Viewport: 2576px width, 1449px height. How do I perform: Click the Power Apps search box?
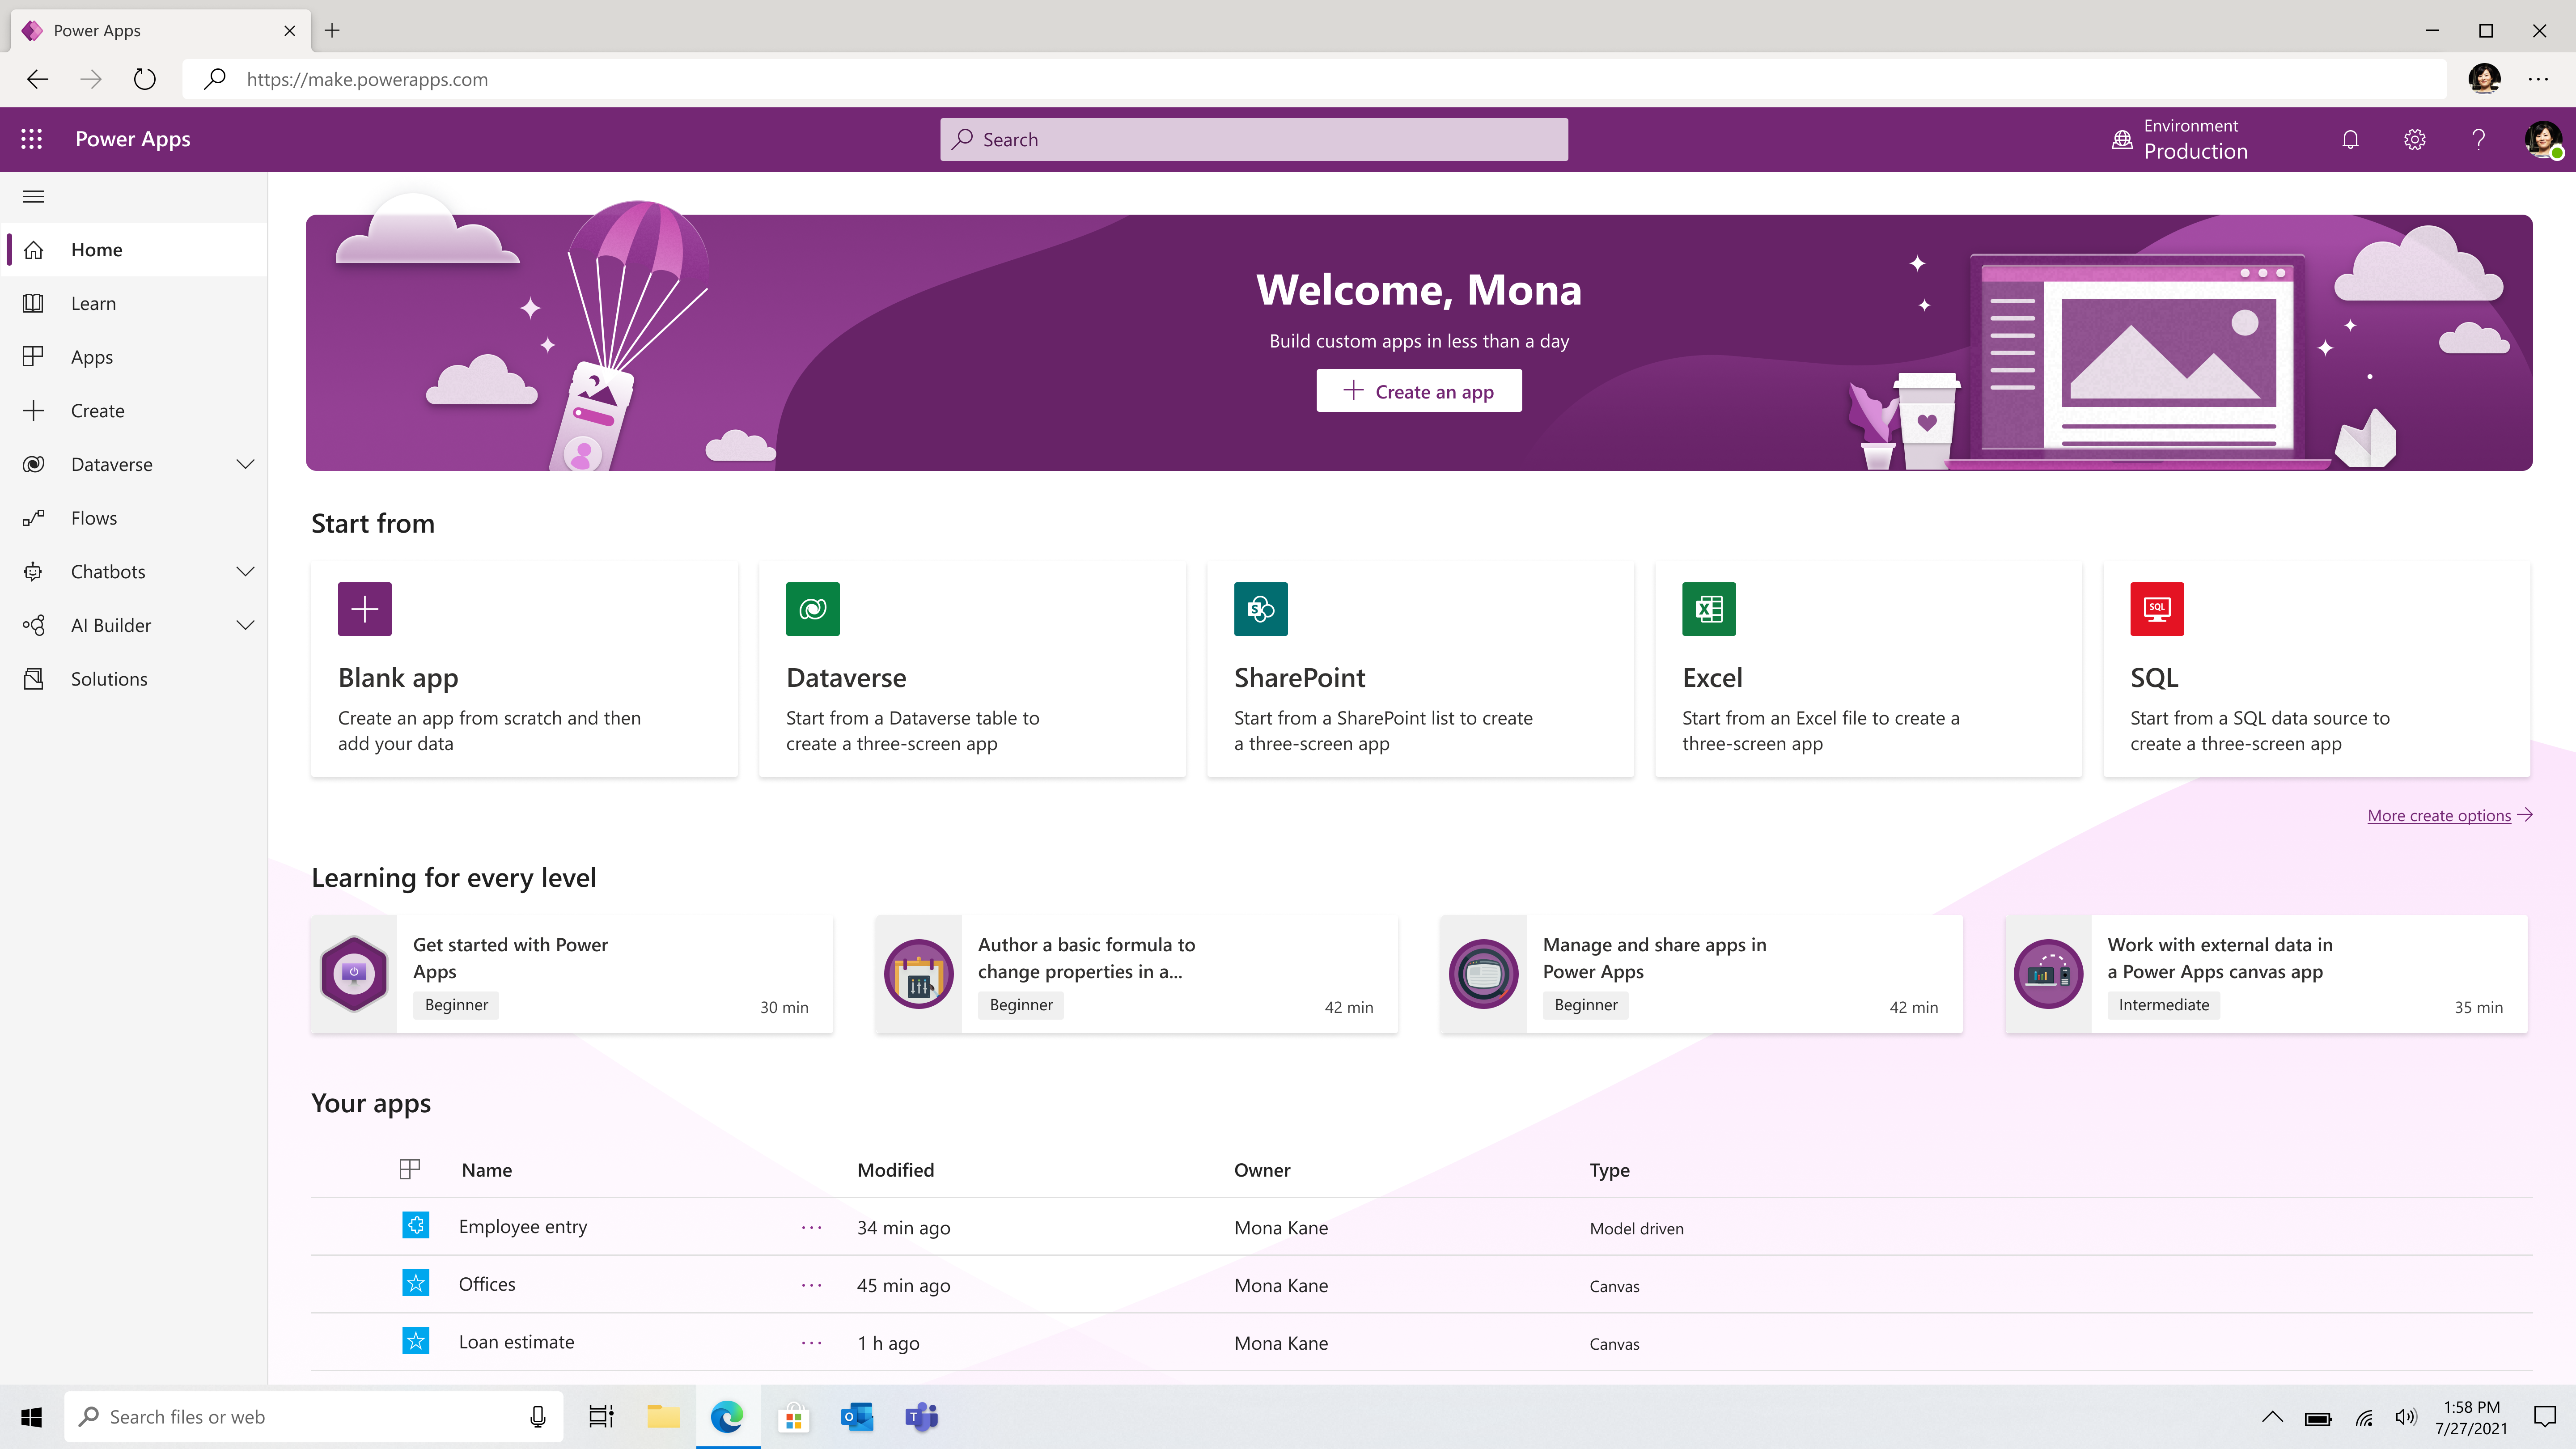[x=1253, y=140]
